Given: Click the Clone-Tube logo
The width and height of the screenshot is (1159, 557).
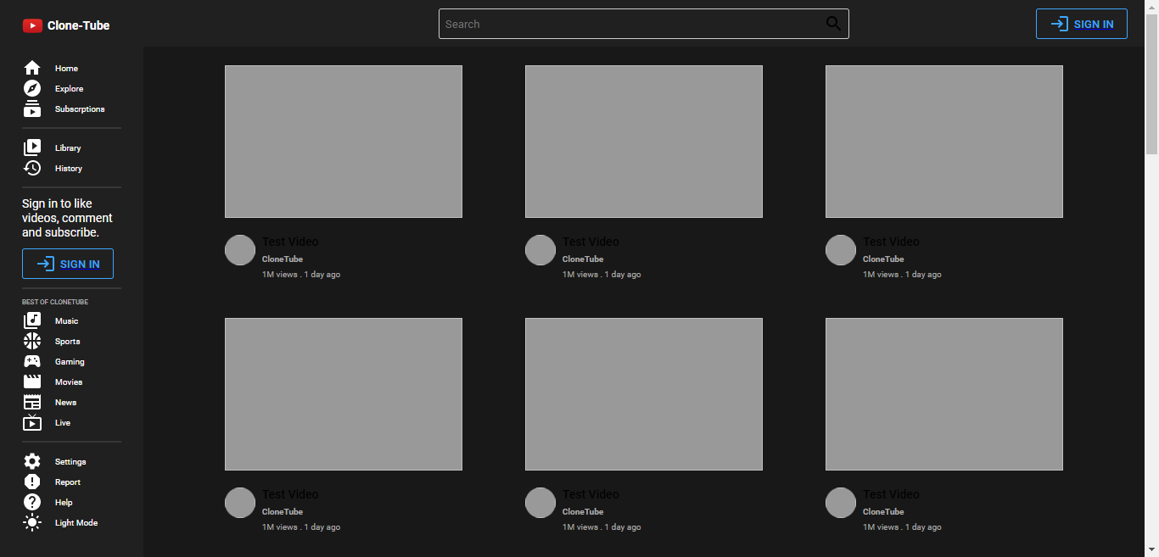Looking at the screenshot, I should coord(66,25).
